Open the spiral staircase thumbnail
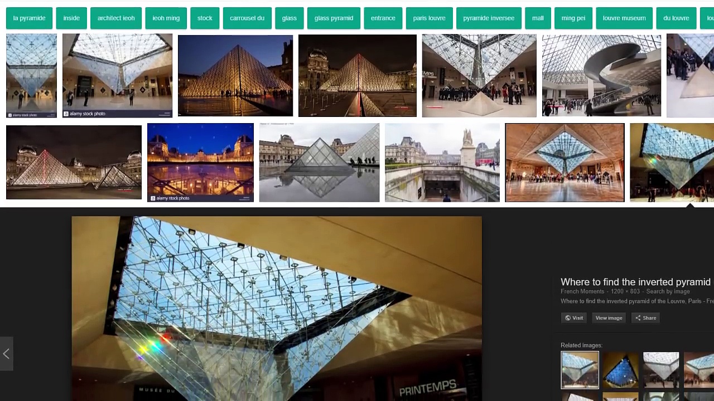This screenshot has height=401, width=714. click(601, 76)
